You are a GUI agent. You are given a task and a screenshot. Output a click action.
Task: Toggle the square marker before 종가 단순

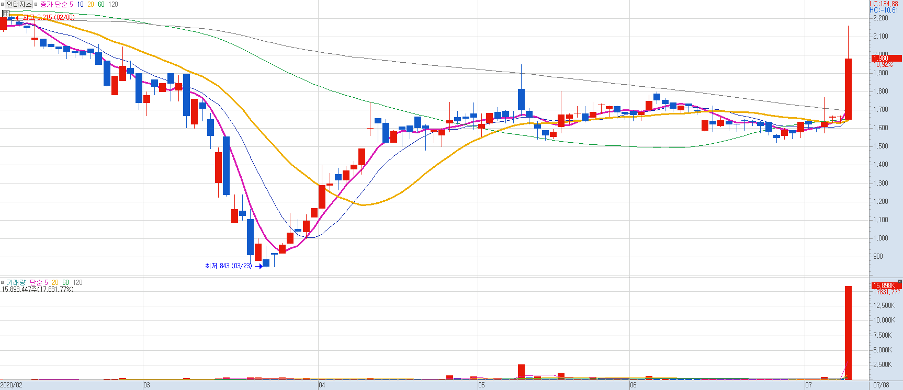click(37, 4)
